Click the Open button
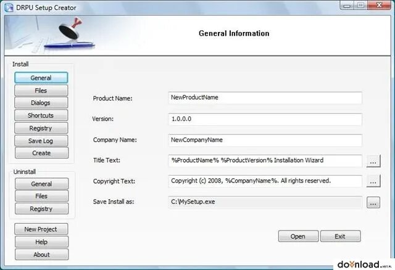Viewport: 395px width, 270px height. click(298, 236)
